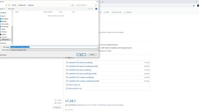
Task: Click the Save button
Action: coord(81,55)
